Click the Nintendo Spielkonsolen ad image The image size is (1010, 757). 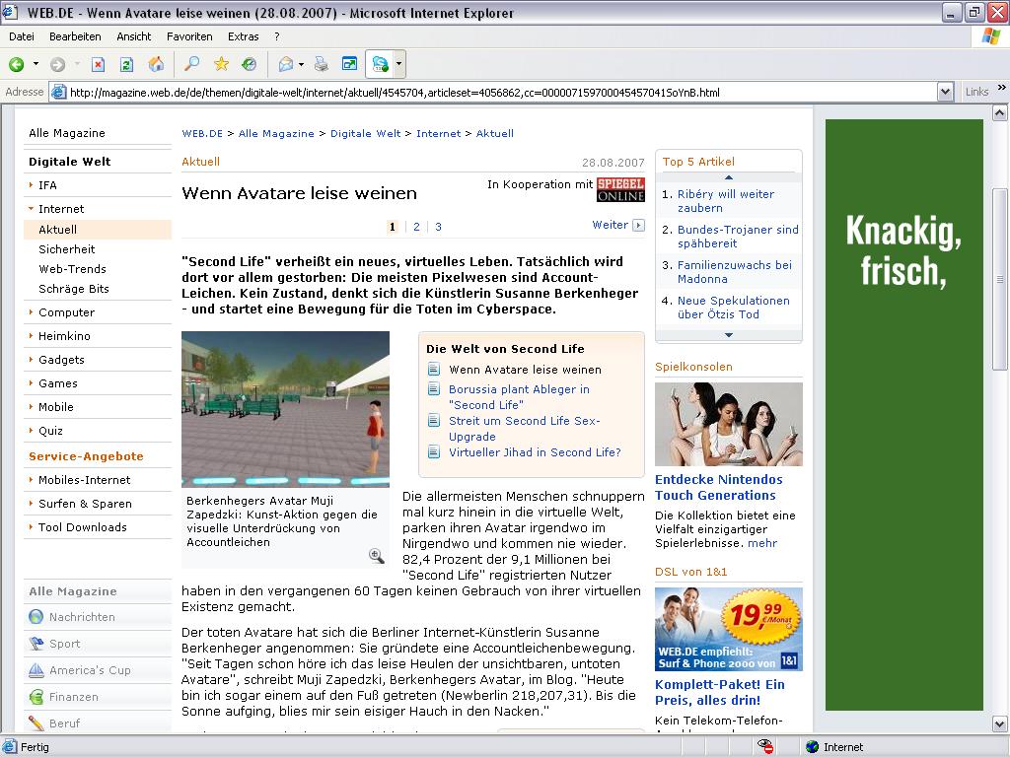(x=728, y=424)
